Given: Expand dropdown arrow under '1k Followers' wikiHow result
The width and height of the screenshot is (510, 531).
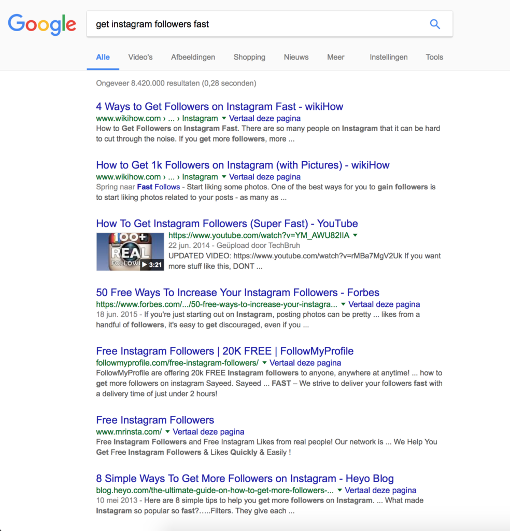Looking at the screenshot, I should click(x=224, y=177).
